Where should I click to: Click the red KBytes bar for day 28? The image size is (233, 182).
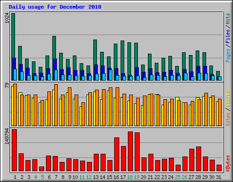pyautogui.click(x=198, y=159)
